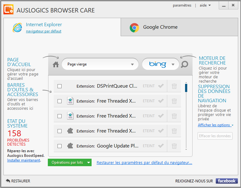Click the navigateur par défaut link
241x188 pixels.
coord(44,31)
